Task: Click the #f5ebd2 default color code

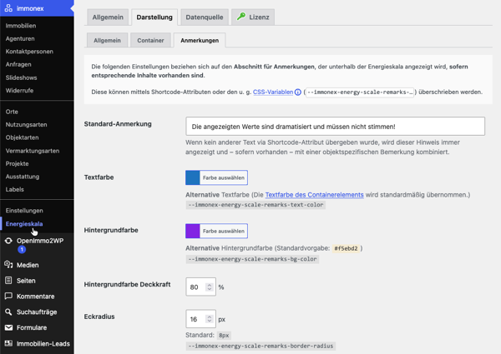Action: (x=346, y=248)
